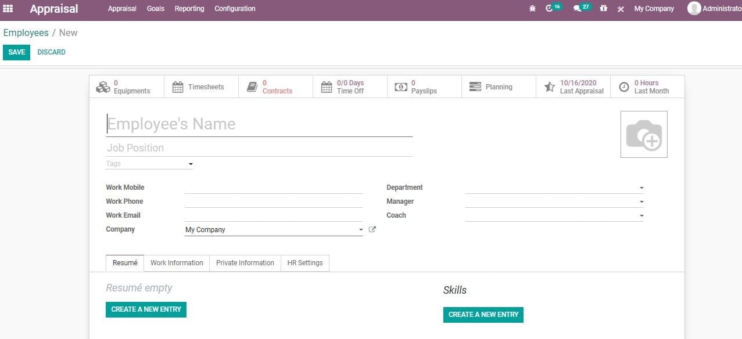Viewport: 742px width, 339px height.
Task: Upload employee photo via camera placeholder
Action: [x=644, y=134]
